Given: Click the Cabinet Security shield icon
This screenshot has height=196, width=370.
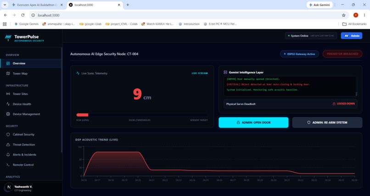Looking at the screenshot, I should (8, 134).
